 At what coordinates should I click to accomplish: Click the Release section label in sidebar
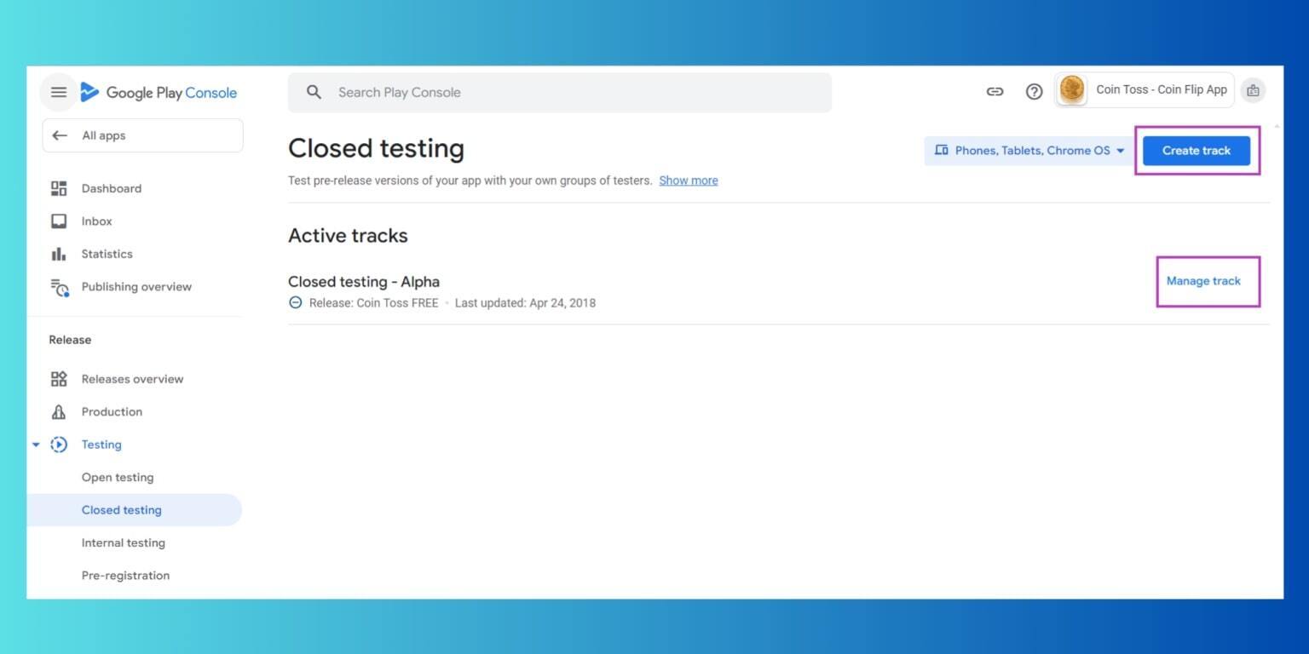point(70,340)
